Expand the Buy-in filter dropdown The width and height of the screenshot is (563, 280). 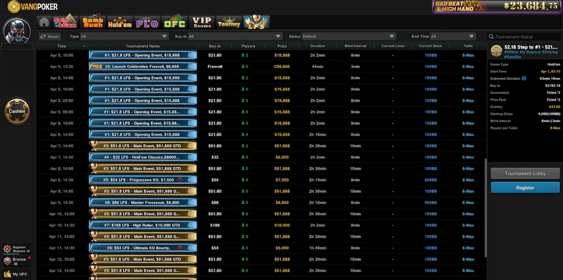point(235,37)
